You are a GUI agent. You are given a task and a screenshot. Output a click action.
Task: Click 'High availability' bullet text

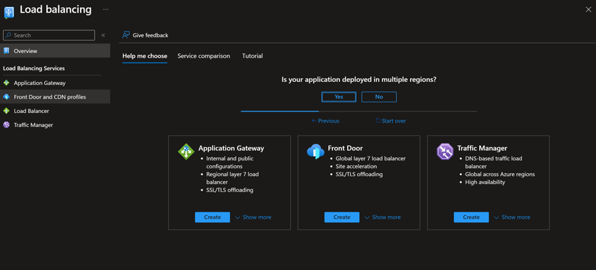click(x=485, y=182)
